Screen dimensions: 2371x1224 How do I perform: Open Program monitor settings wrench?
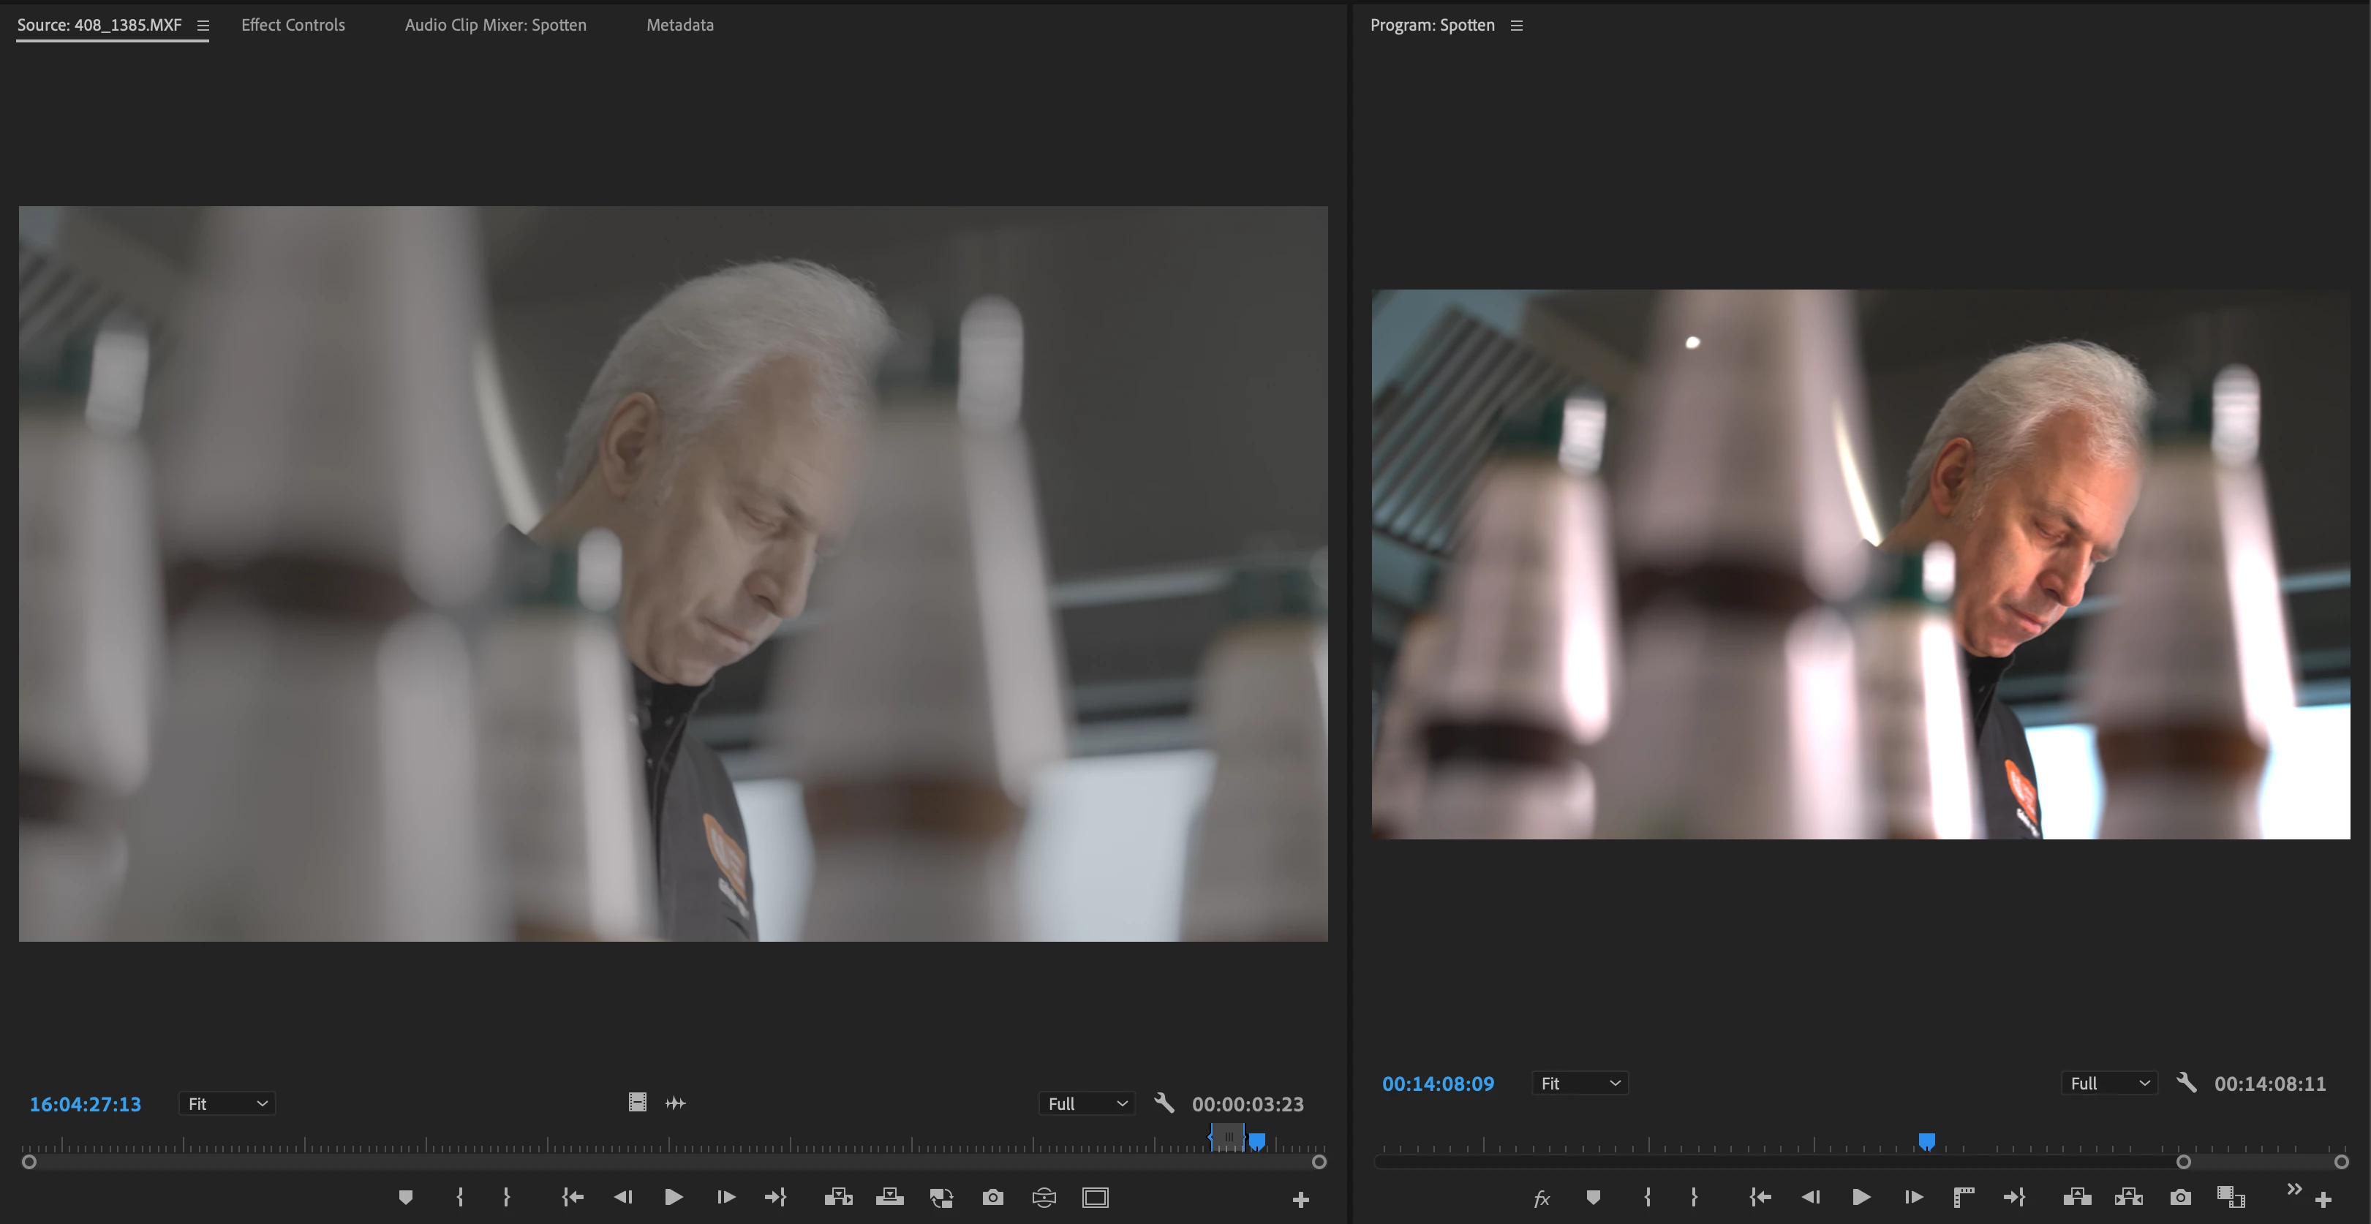coord(2186,1082)
